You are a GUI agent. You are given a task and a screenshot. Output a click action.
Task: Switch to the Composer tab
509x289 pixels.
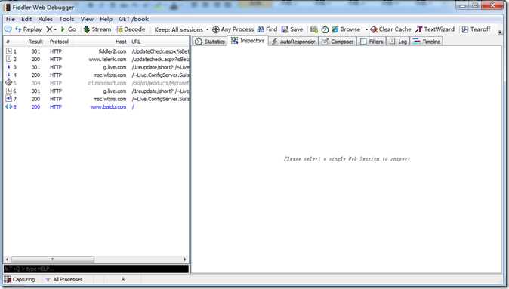pos(338,42)
